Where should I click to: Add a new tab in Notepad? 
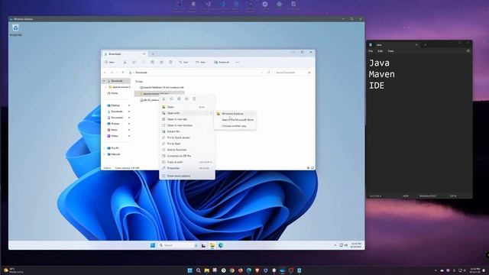coord(426,45)
